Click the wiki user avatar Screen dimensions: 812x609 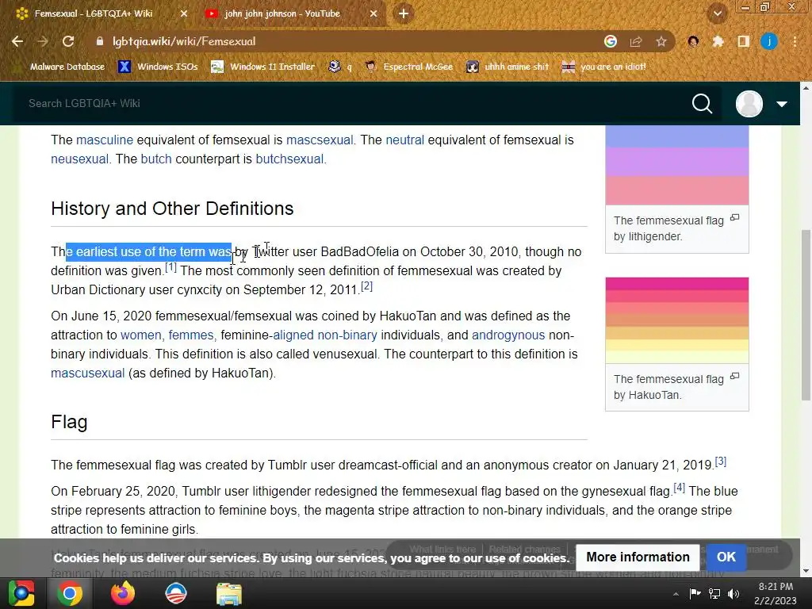[x=749, y=104]
